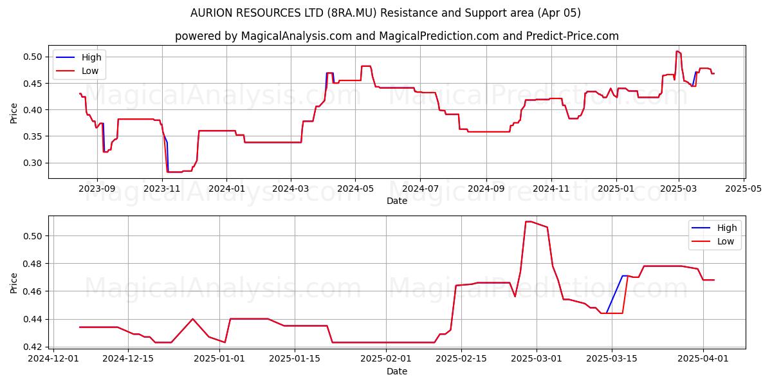Click the 2023-11 x-axis label

161,188
